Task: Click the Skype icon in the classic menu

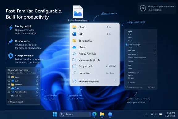Action: coord(126,45)
